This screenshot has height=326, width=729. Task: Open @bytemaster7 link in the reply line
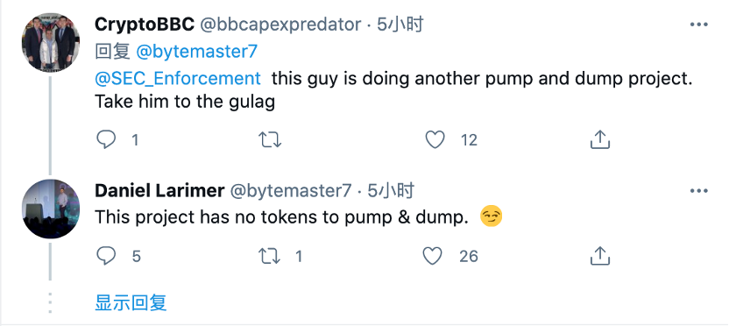[x=196, y=52]
